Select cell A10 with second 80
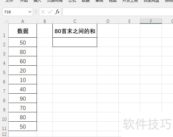 22,117
